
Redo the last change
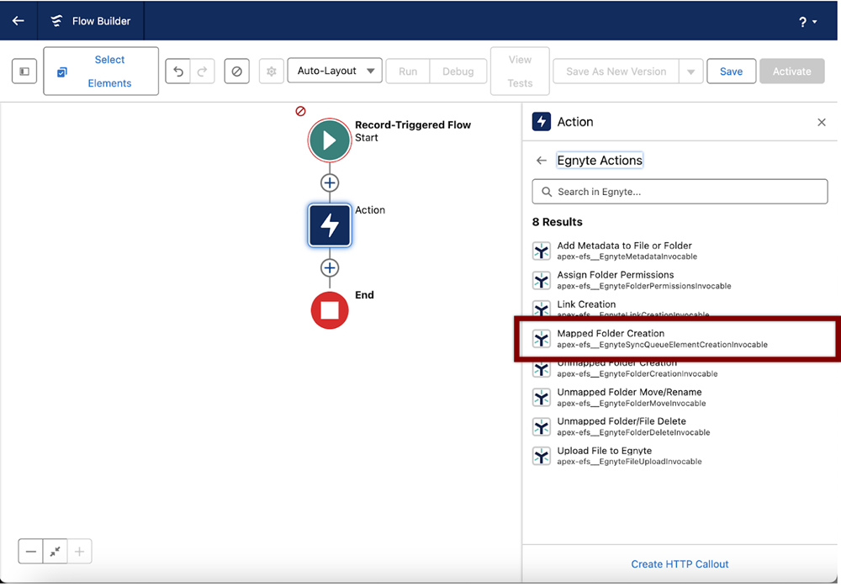202,71
